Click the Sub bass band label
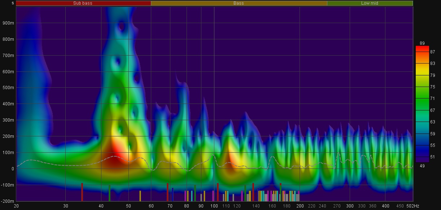This screenshot has height=210, width=441. pyautogui.click(x=83, y=3)
